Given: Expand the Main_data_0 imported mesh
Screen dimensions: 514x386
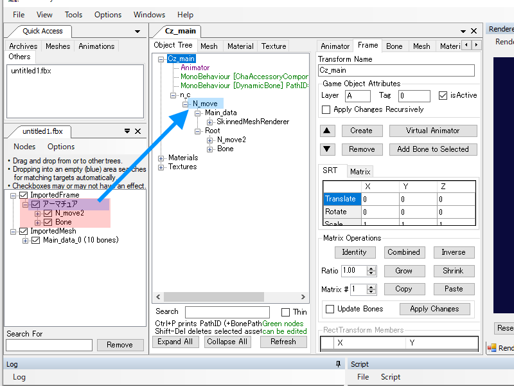Looking at the screenshot, I should point(25,241).
